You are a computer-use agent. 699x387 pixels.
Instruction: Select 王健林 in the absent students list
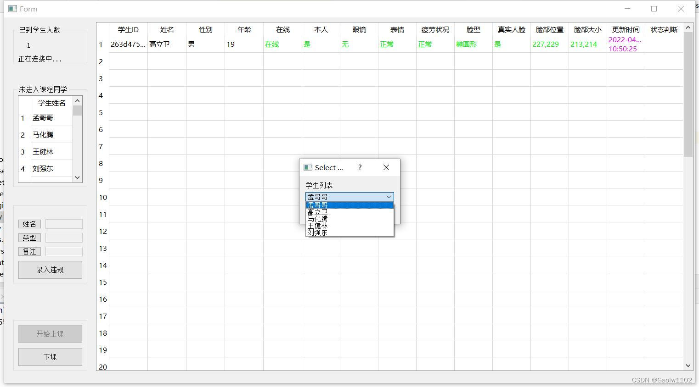point(51,152)
